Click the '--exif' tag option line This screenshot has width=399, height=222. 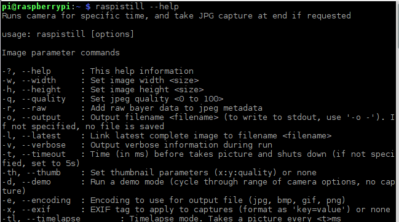196,210
